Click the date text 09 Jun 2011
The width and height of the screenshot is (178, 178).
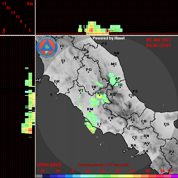[158, 40]
